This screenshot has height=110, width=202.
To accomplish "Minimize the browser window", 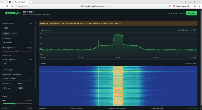I will click(x=190, y=2).
